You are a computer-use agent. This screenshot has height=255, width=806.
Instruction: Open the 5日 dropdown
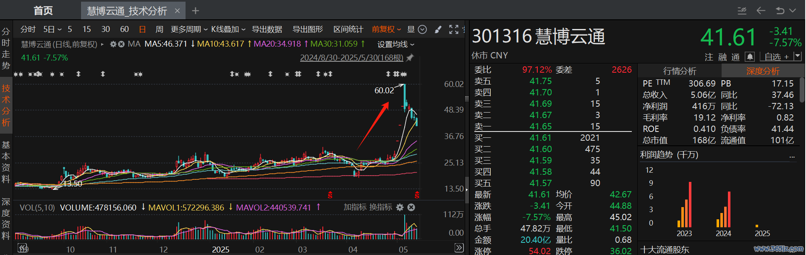pyautogui.click(x=52, y=29)
